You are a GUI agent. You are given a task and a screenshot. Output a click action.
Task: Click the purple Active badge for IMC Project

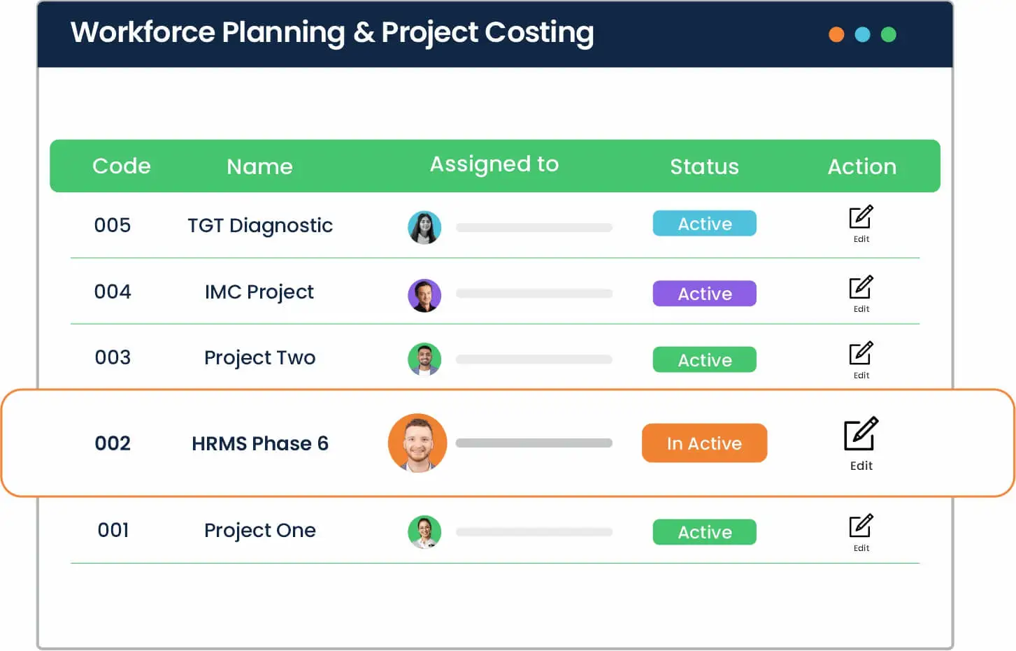[704, 294]
